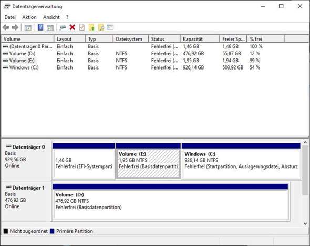Screen dimensions: 310x246
Task: Sort by the Typ column header
Action: click(99, 39)
